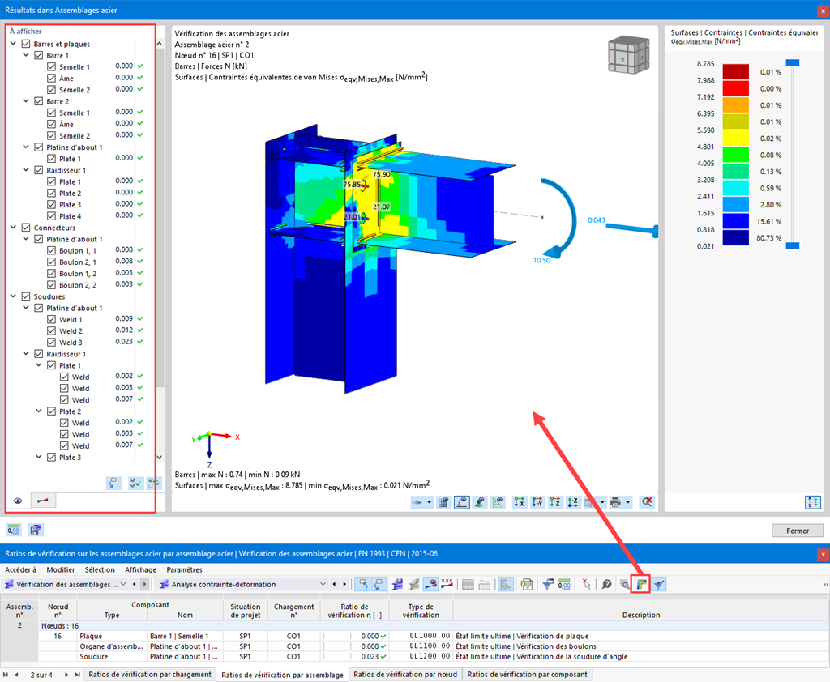Toggle the loads visibility icon with eye
830x682 pixels.
(x=461, y=502)
